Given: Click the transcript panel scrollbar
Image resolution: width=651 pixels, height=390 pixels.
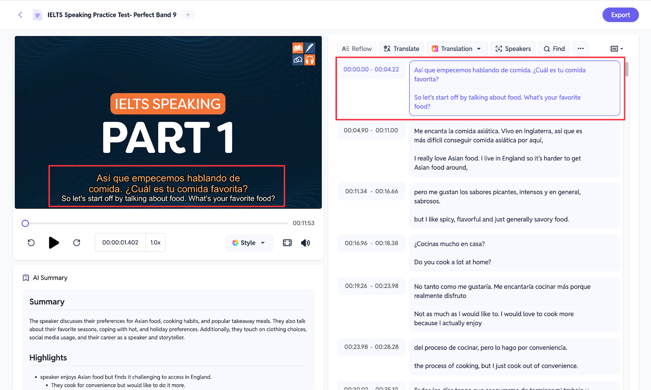Looking at the screenshot, I should pyautogui.click(x=627, y=69).
